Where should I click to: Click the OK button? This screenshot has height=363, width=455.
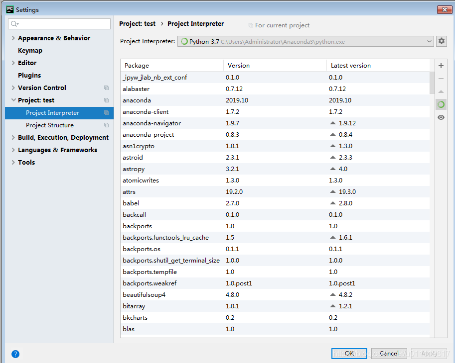349,354
